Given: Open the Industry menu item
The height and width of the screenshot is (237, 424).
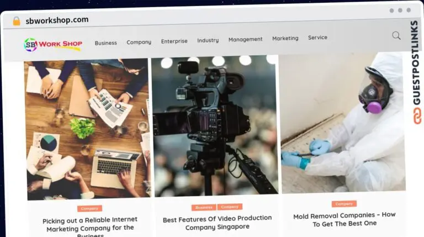Looking at the screenshot, I should click(208, 40).
